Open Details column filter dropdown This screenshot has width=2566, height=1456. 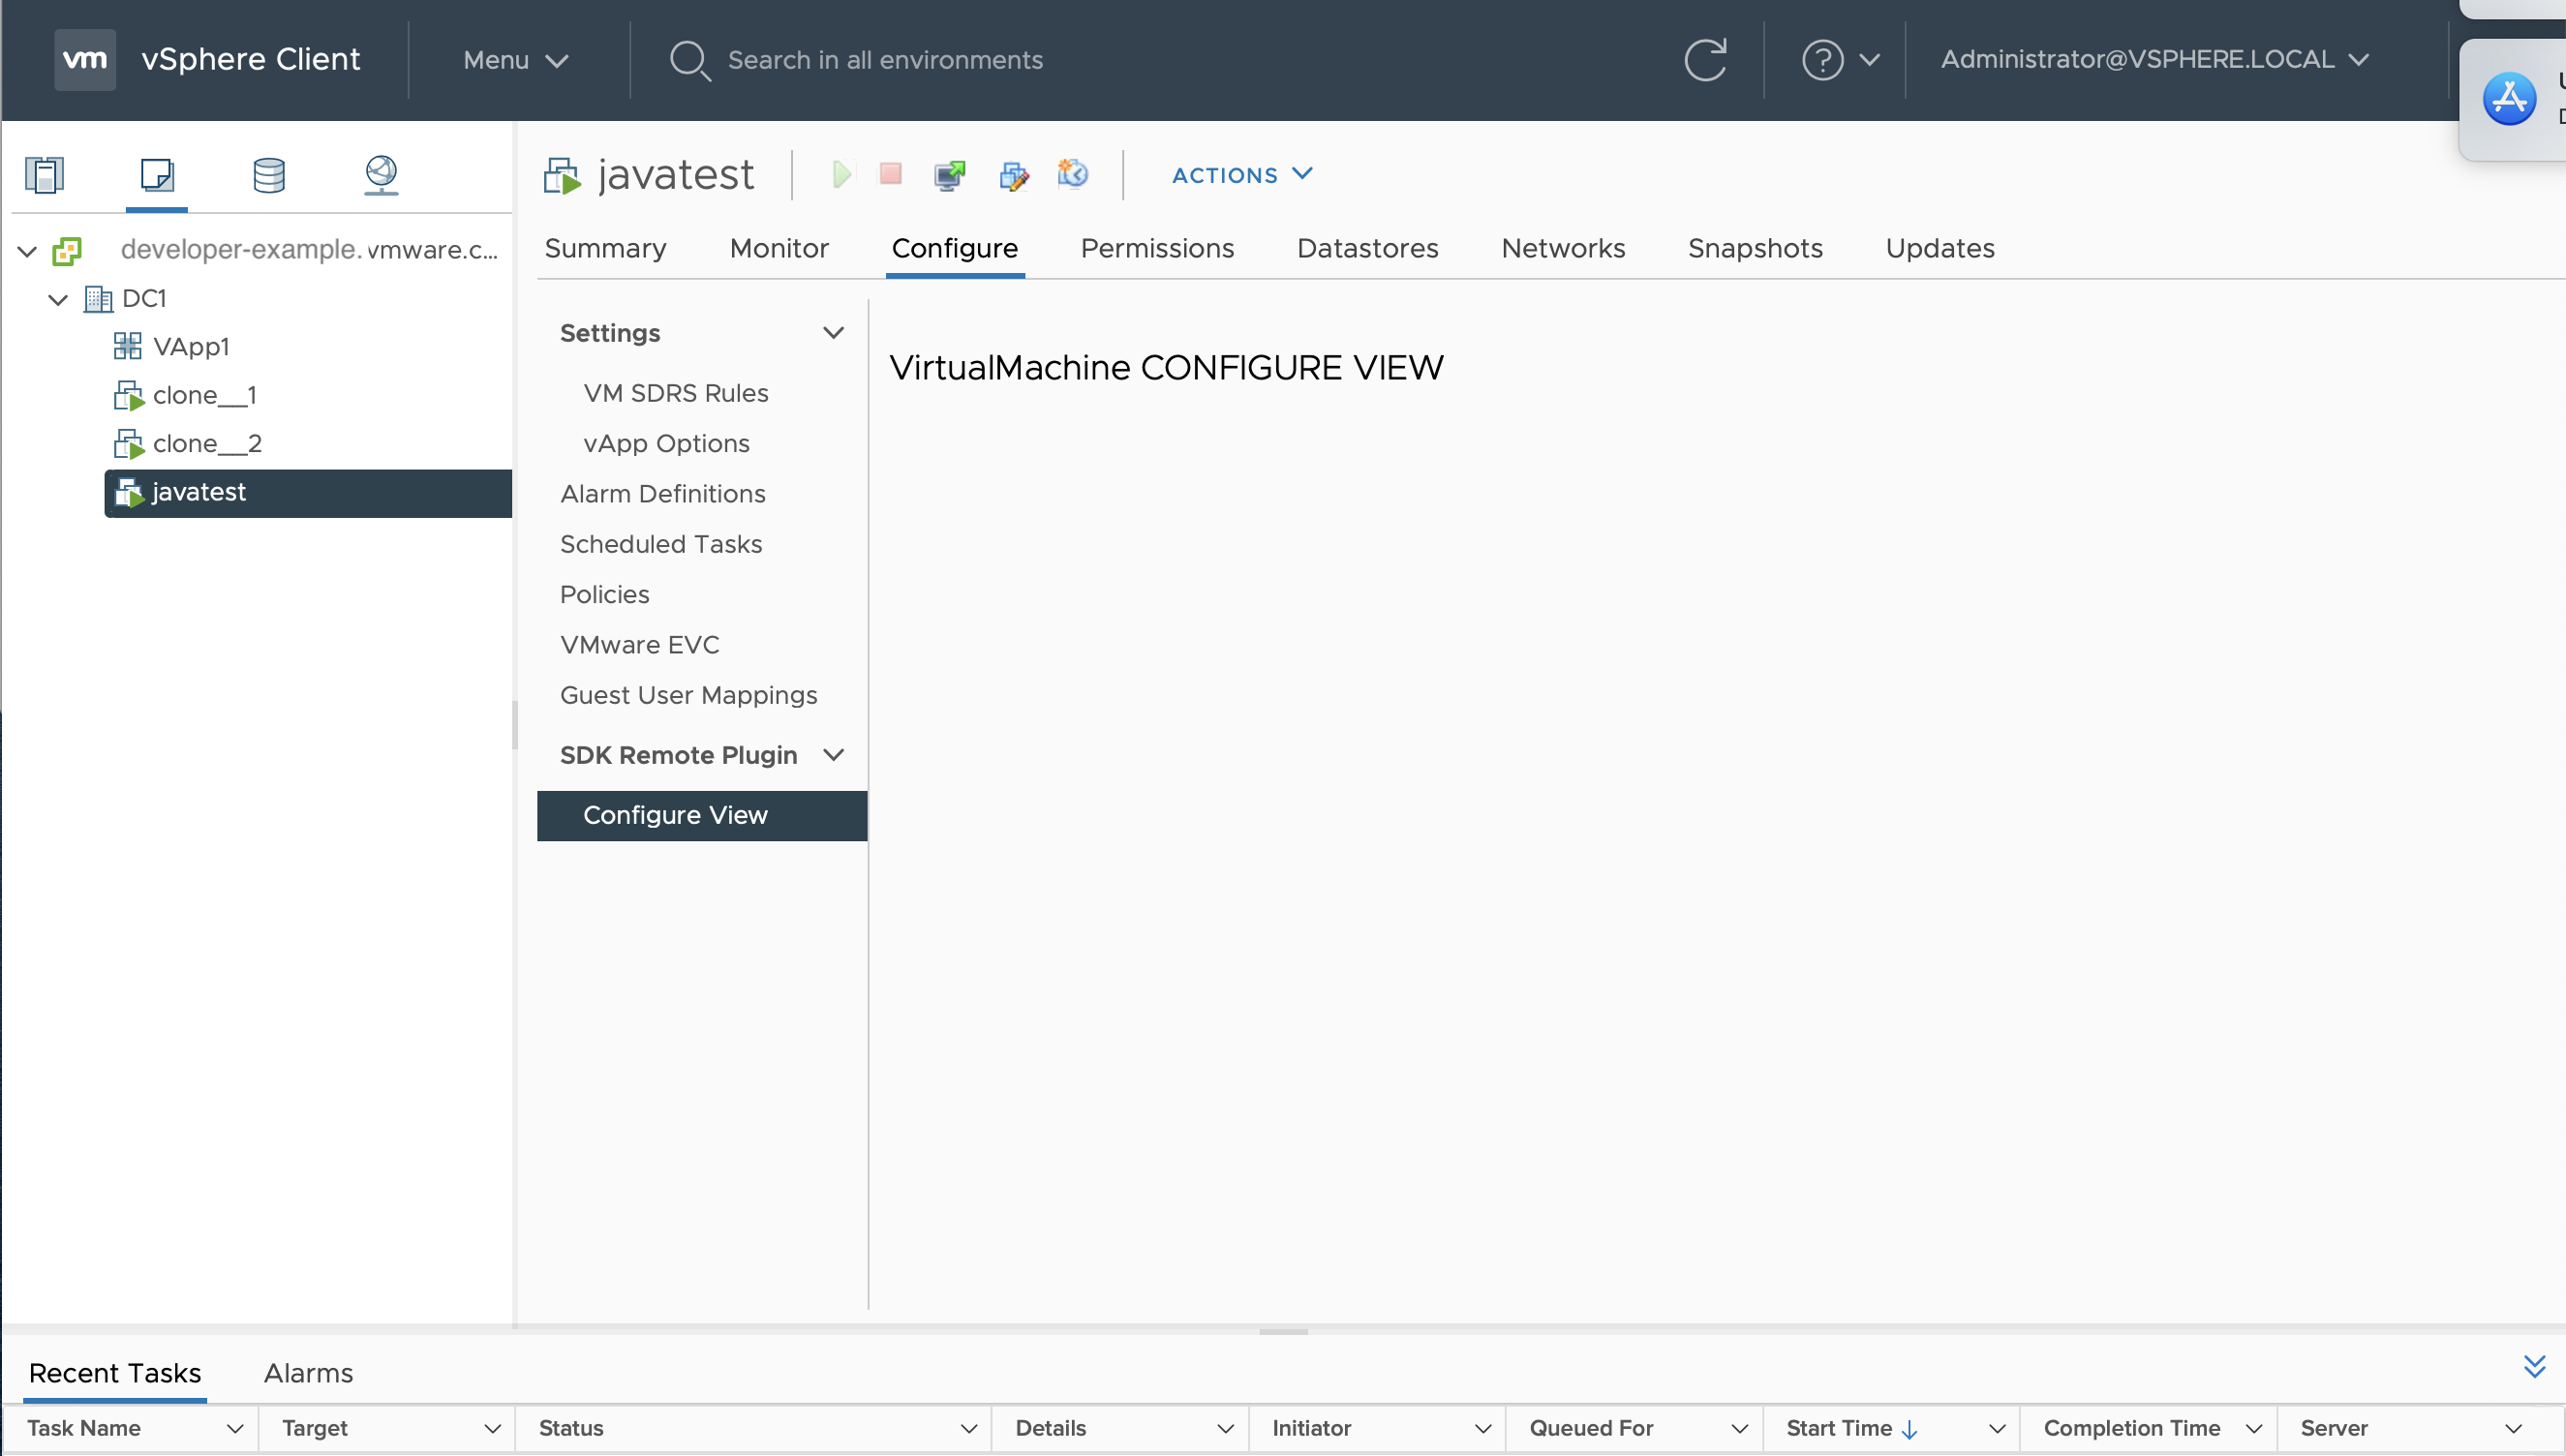coord(1225,1429)
